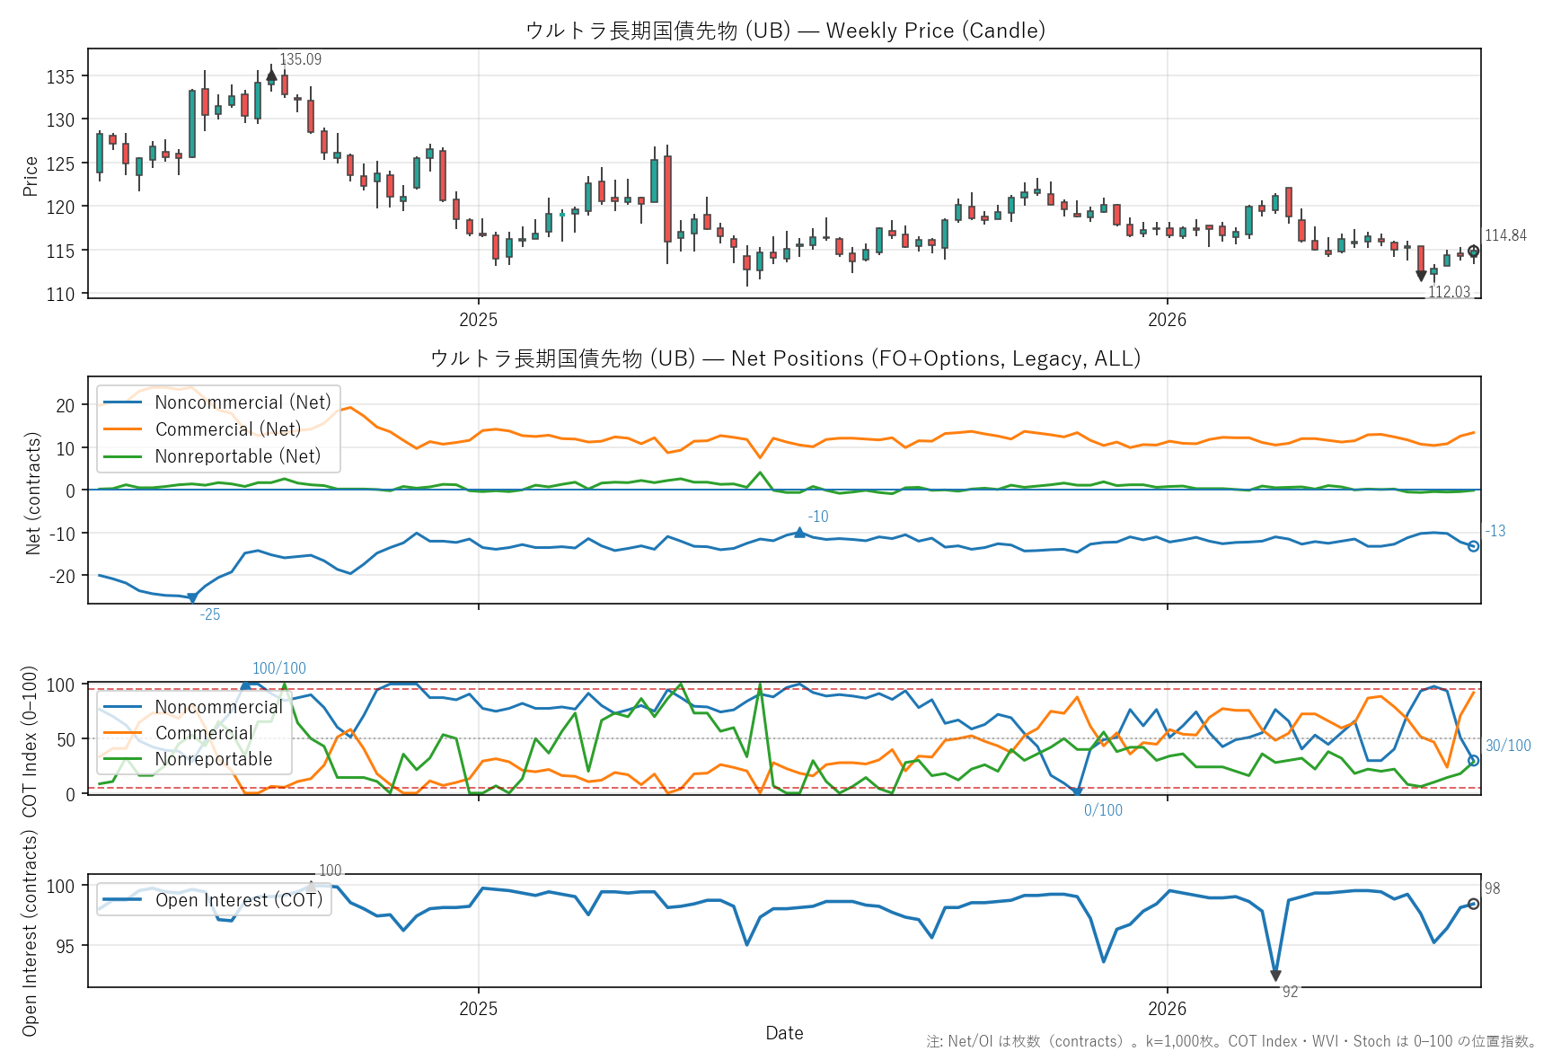Click the 112.03 price low triangle marker
Viewport: 1552px width, 1060px height.
[x=1421, y=276]
